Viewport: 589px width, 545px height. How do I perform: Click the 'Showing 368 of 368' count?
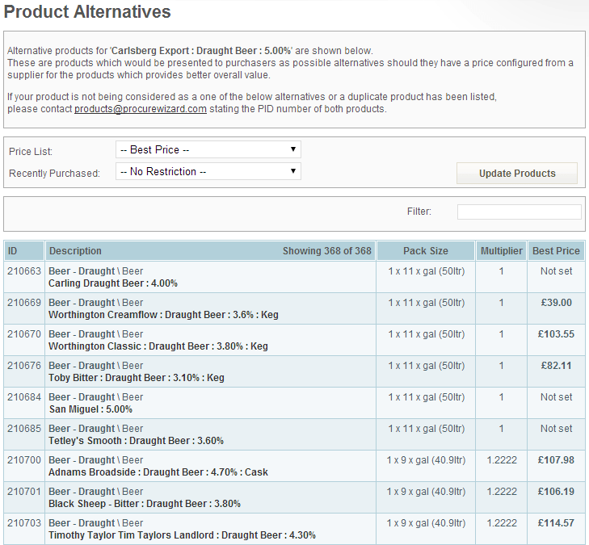[x=326, y=251]
